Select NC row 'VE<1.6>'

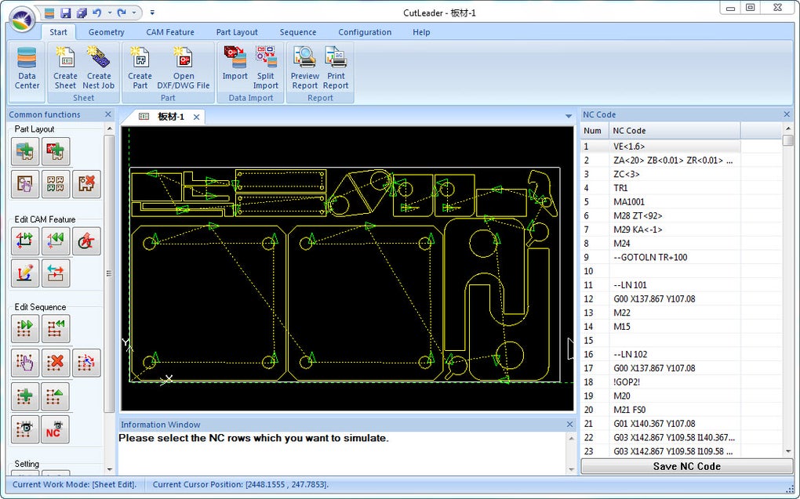click(660, 146)
